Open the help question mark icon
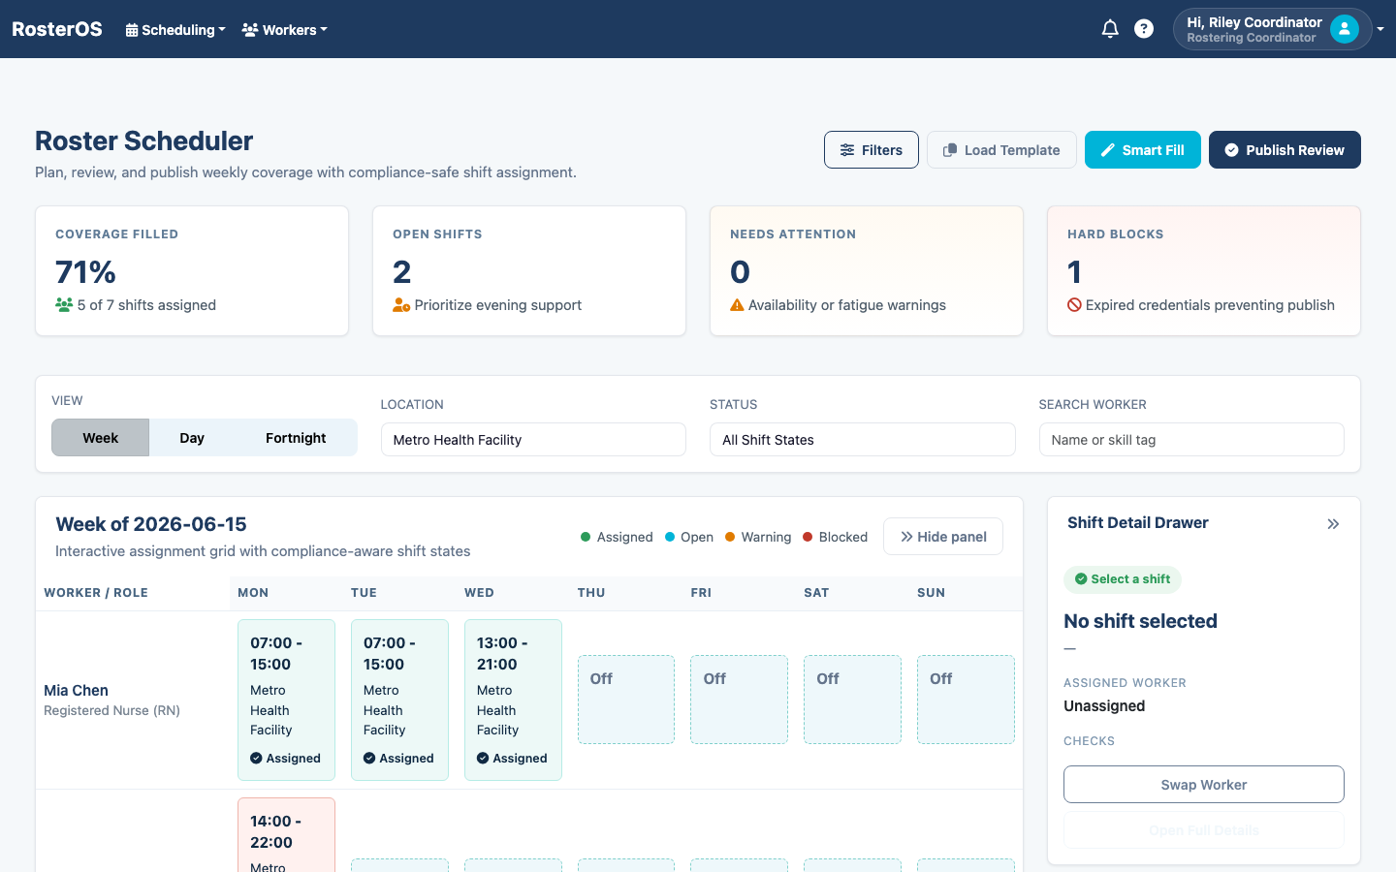Image resolution: width=1396 pixels, height=872 pixels. 1144,29
